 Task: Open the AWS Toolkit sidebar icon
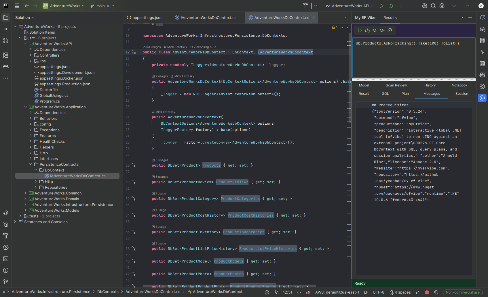click(x=6, y=66)
